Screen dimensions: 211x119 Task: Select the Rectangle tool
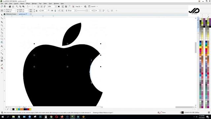[2, 36]
